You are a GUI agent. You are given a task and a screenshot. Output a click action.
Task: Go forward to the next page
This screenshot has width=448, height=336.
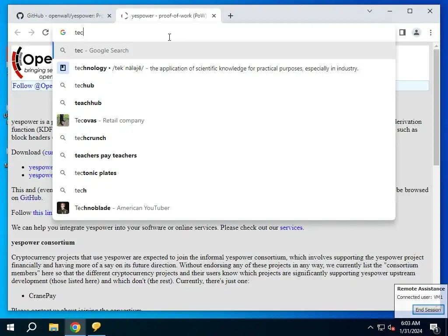tap(31, 32)
